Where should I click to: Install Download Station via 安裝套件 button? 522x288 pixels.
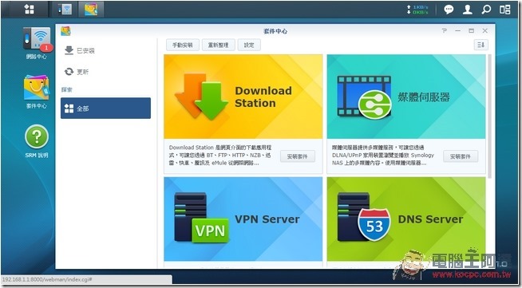[298, 156]
